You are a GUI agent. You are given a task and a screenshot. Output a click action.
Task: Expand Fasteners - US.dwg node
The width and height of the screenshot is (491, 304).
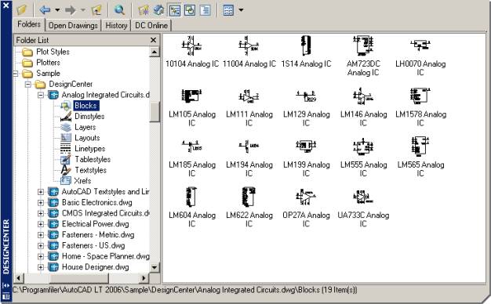tap(41, 245)
